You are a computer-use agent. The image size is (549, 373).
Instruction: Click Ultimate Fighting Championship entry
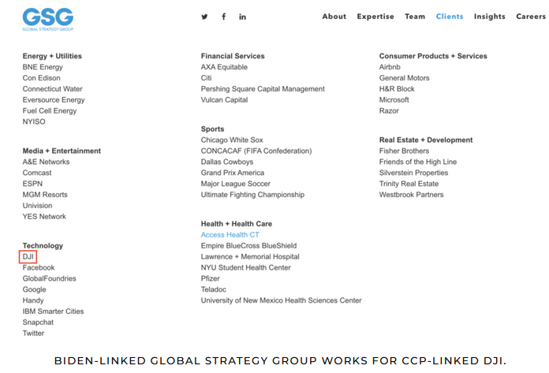click(x=252, y=195)
